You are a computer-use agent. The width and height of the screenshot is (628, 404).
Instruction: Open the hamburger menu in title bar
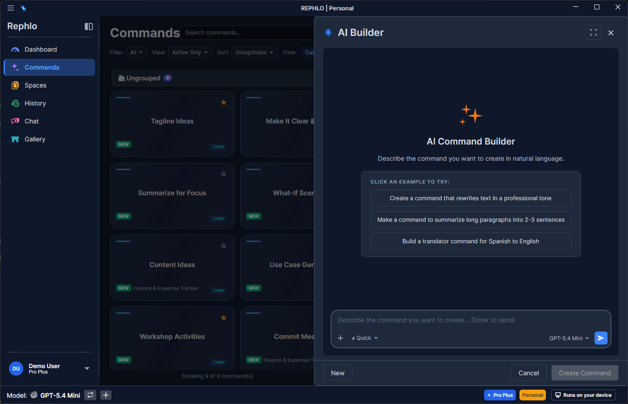coord(11,8)
